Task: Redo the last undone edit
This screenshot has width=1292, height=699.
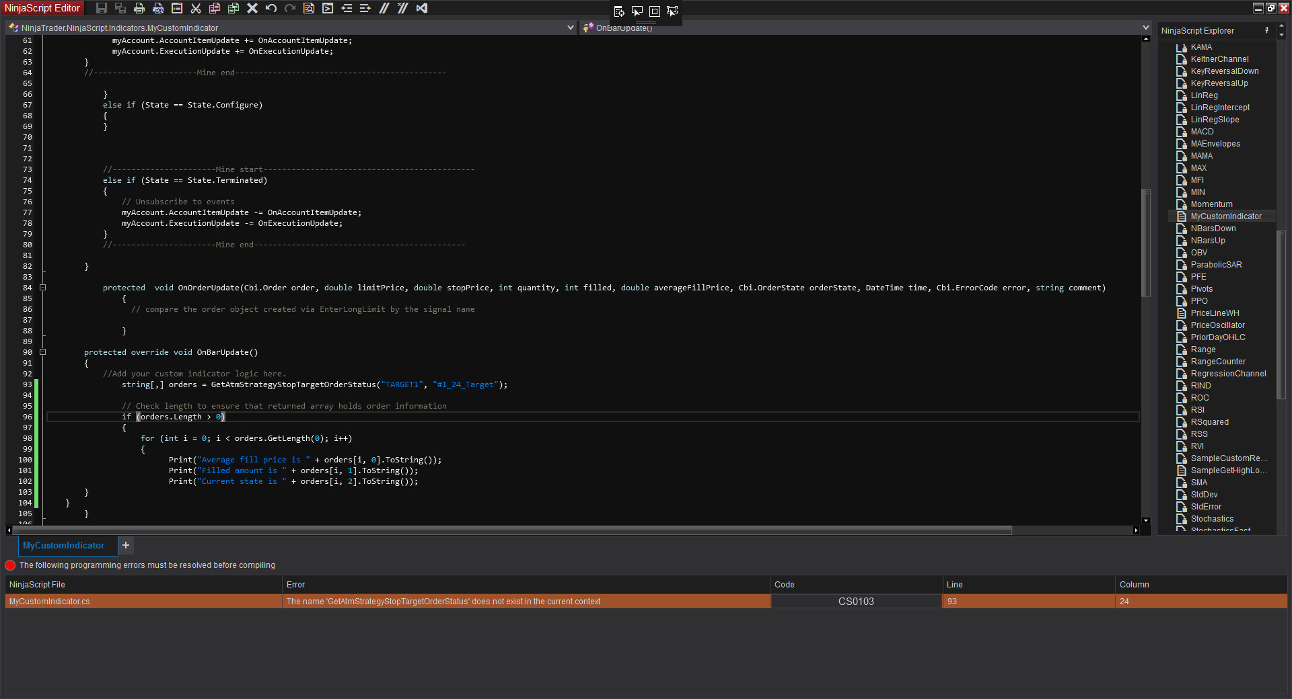Action: pyautogui.click(x=290, y=8)
